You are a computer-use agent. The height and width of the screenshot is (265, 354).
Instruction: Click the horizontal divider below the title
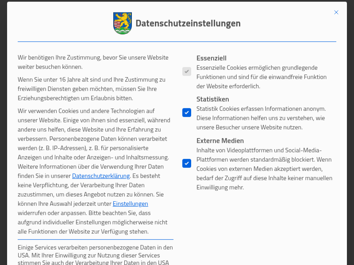(x=177, y=39)
